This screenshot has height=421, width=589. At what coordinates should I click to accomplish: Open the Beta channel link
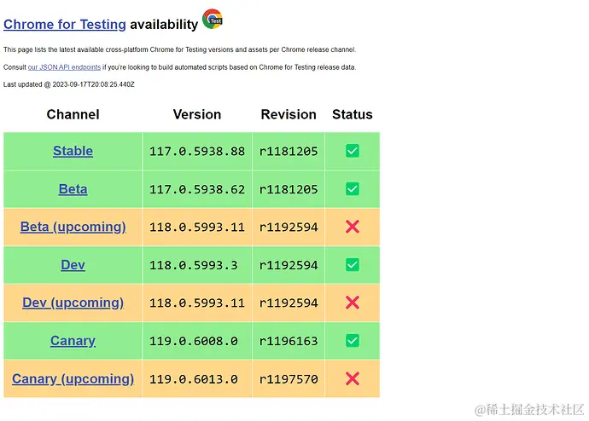(73, 189)
